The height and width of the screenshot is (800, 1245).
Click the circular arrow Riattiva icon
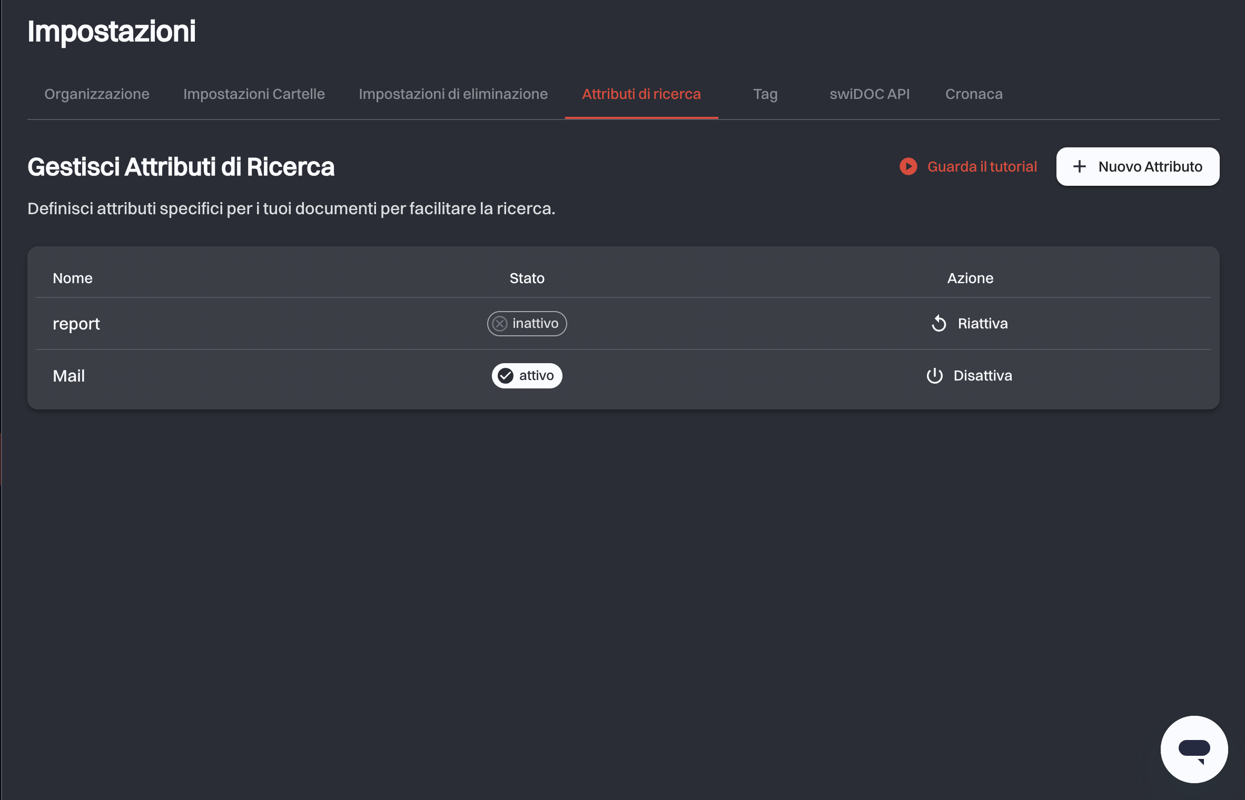pos(939,323)
